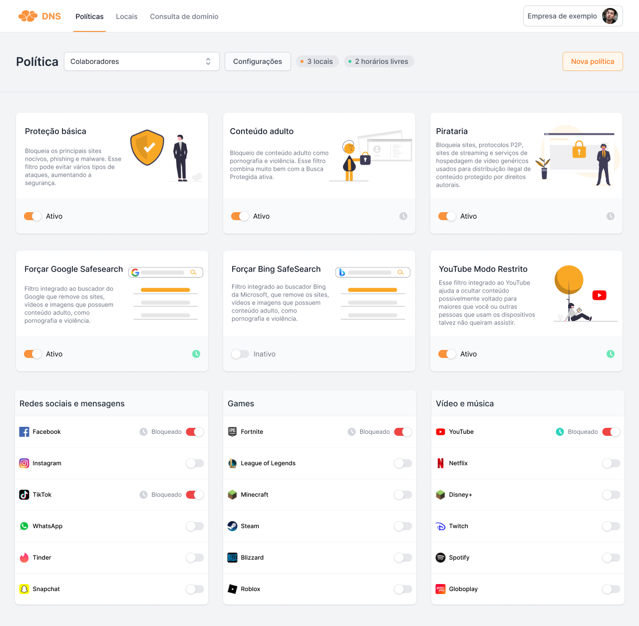Click the Redes sociais e mensagens heading

click(x=72, y=403)
